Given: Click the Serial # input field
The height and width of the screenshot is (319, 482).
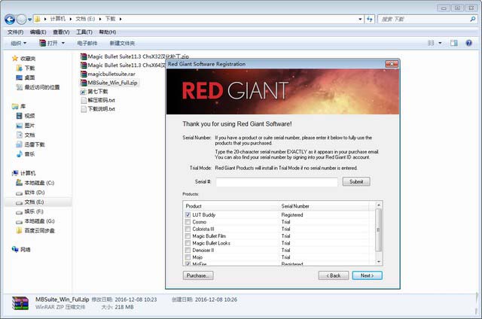Looking at the screenshot, I should 276,182.
